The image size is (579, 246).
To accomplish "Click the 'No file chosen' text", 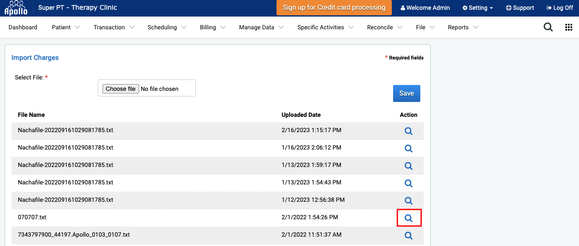I will tap(160, 89).
